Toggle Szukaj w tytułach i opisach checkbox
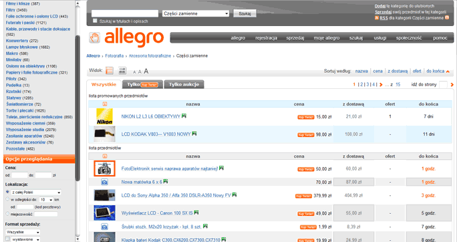 tap(95, 21)
